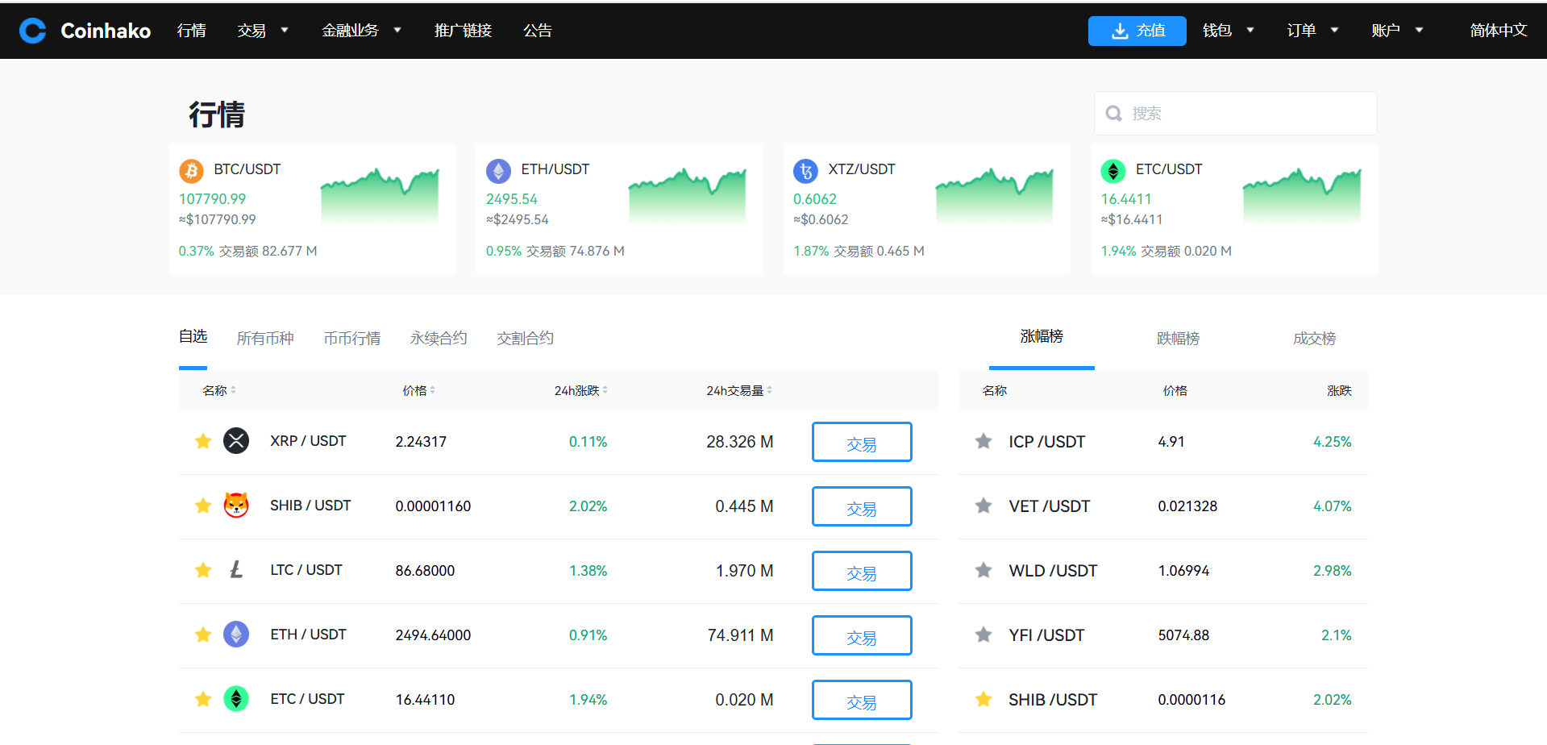Click the Ethereum icon in ETH/USDT card
The width and height of the screenshot is (1547, 745).
(x=498, y=171)
